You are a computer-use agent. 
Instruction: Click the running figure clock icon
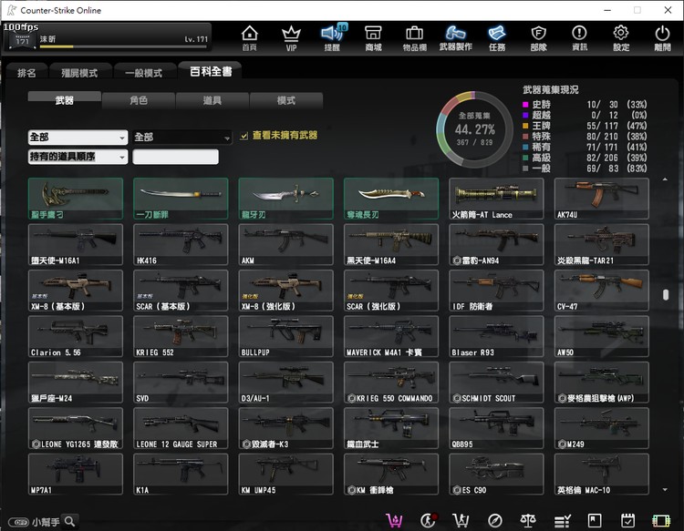click(429, 520)
